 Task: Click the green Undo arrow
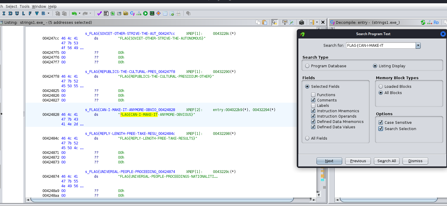[74, 13]
